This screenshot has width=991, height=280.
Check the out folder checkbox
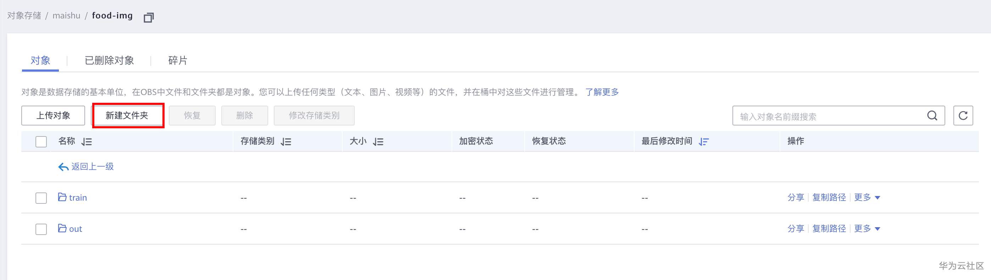[x=41, y=229]
